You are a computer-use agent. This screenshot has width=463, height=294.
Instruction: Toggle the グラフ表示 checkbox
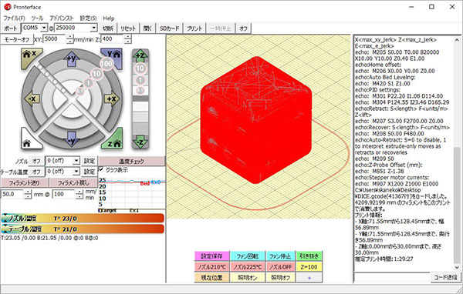click(x=101, y=169)
